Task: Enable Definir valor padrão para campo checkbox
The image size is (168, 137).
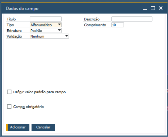Action: [x=9, y=92]
